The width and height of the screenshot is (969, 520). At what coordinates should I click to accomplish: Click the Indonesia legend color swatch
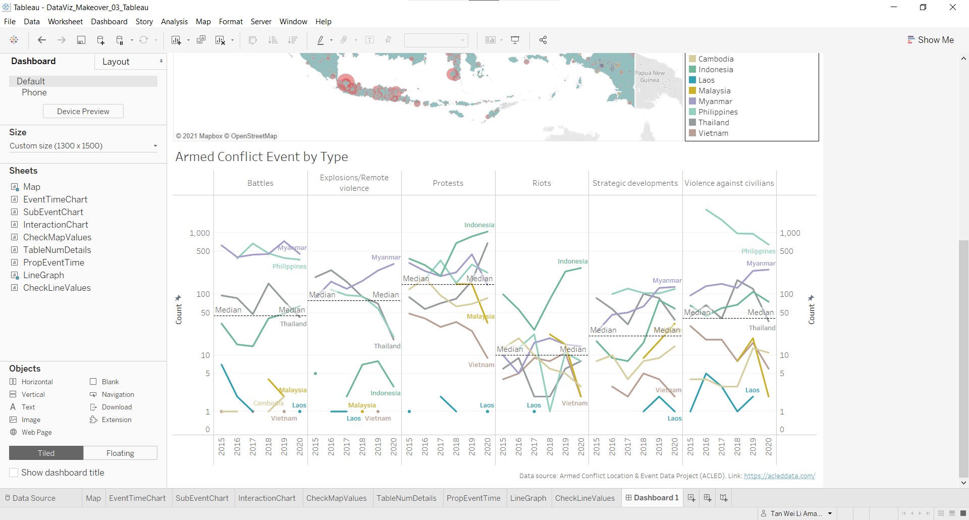point(693,70)
